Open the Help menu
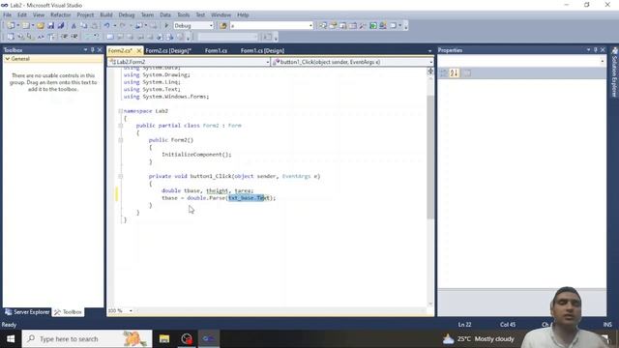Screen dimensions: 619x348 (x=243, y=15)
